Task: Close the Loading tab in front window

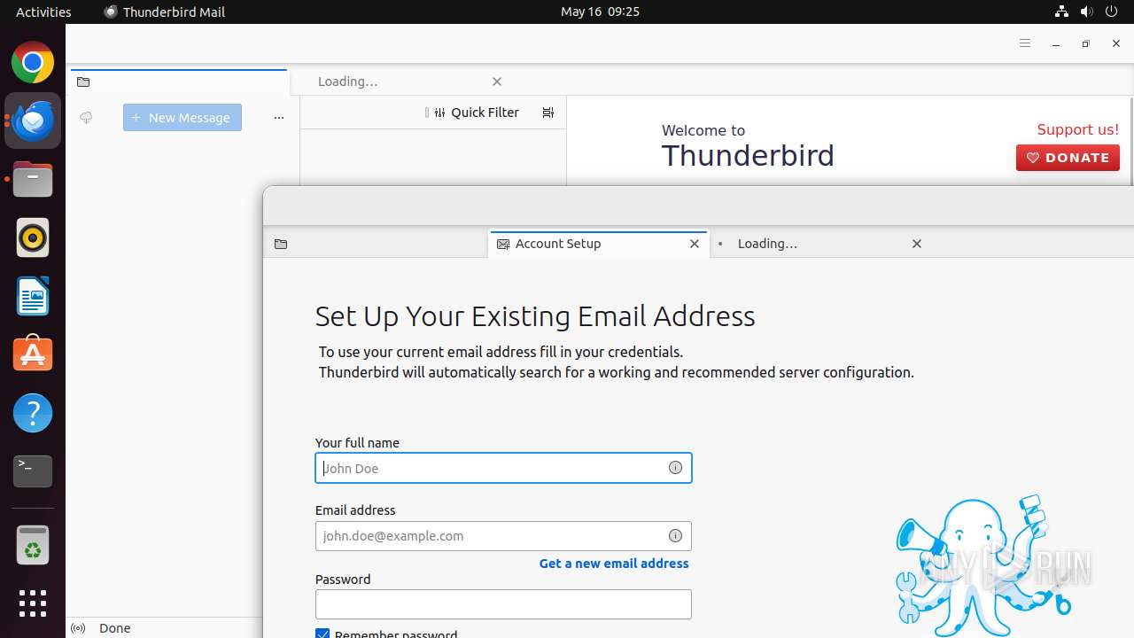Action: (917, 244)
